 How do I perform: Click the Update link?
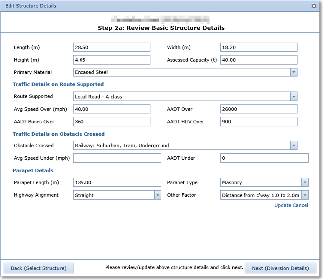click(x=283, y=205)
